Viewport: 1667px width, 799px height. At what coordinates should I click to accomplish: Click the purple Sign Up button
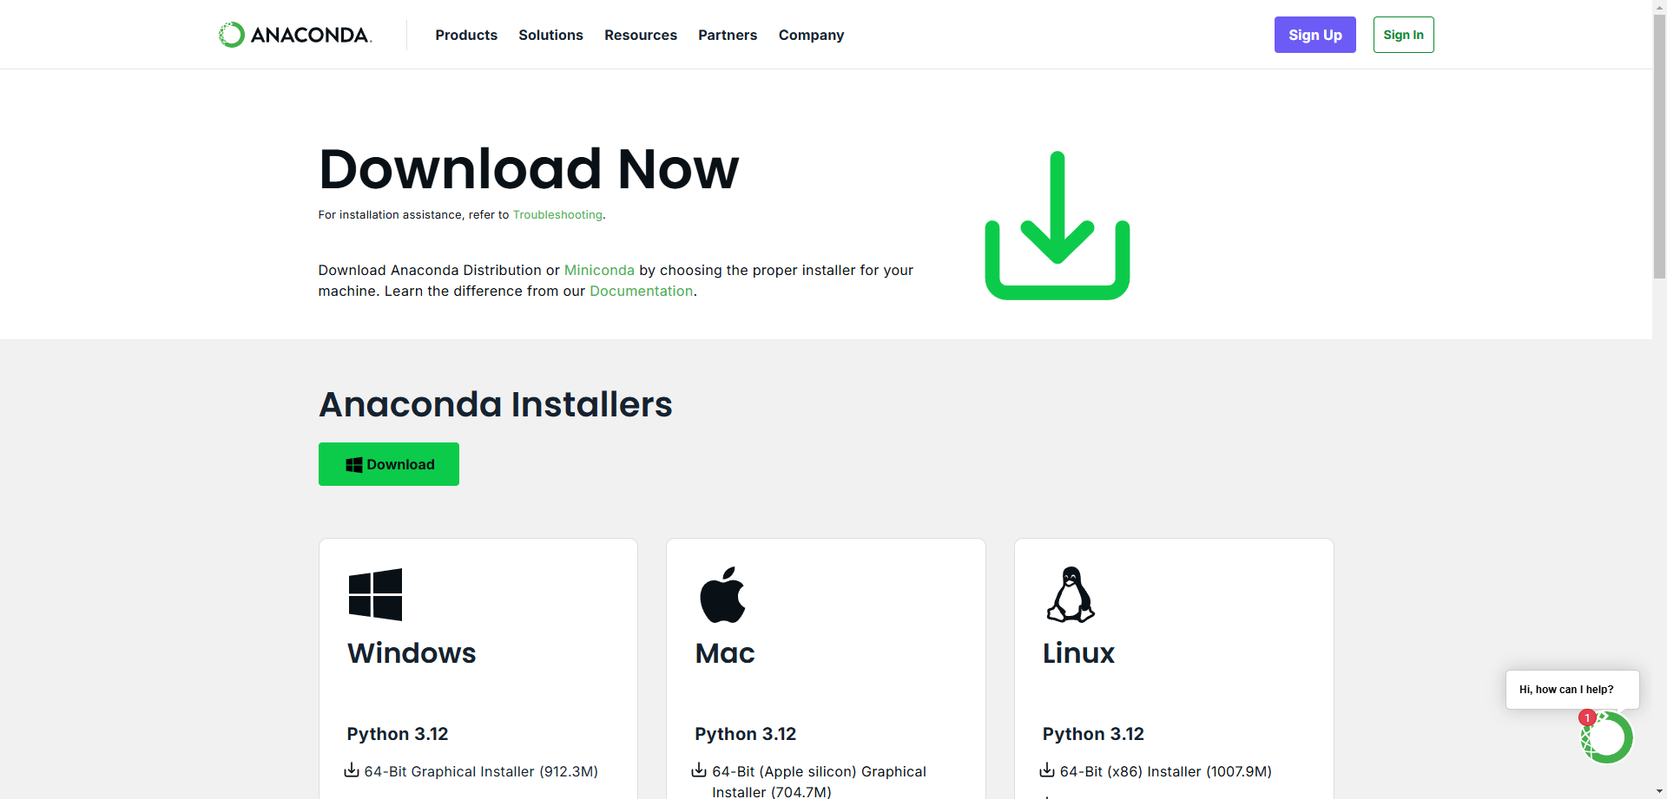click(1314, 35)
